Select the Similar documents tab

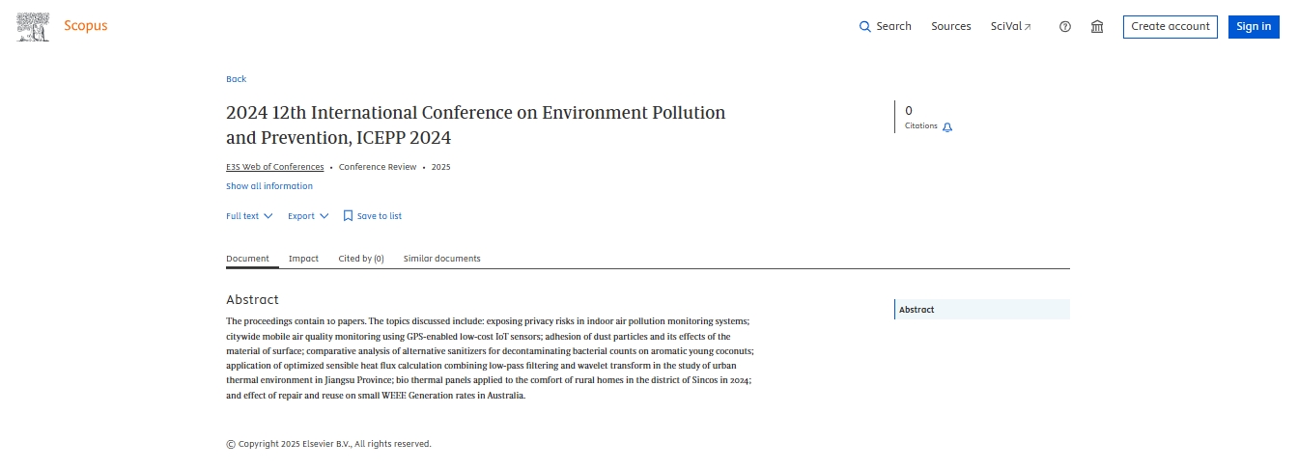[441, 259]
